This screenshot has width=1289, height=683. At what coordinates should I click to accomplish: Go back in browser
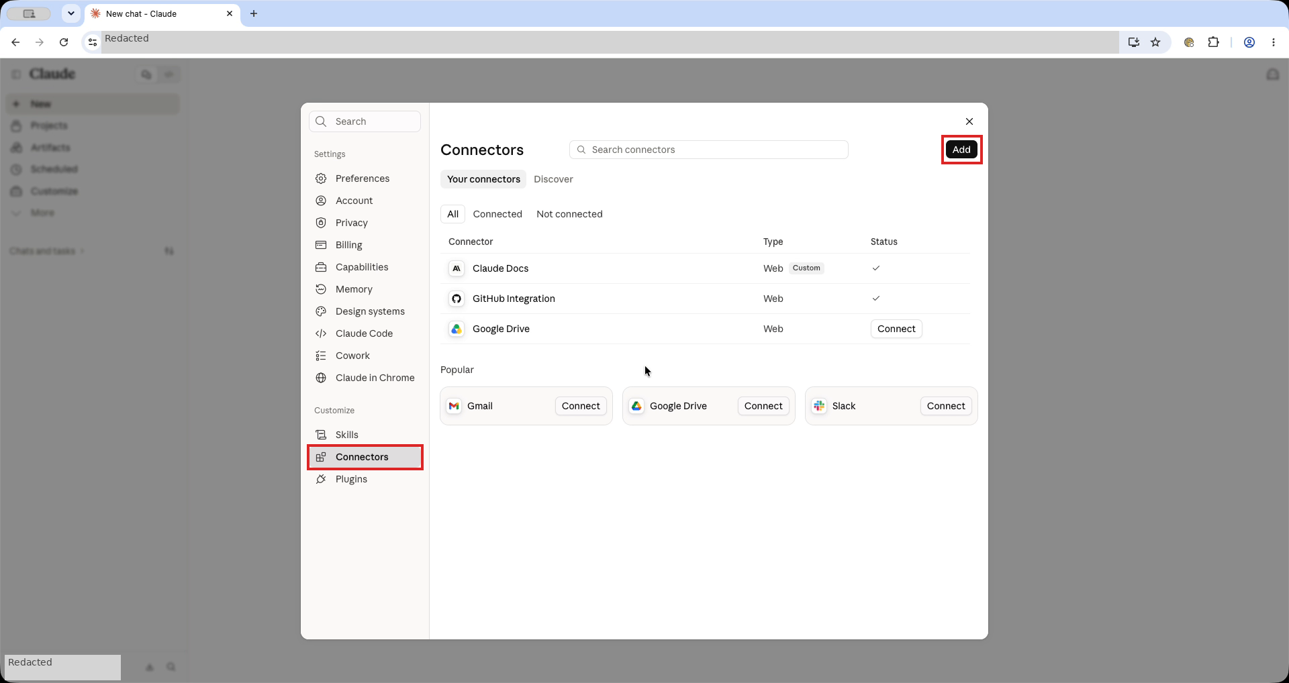point(15,42)
